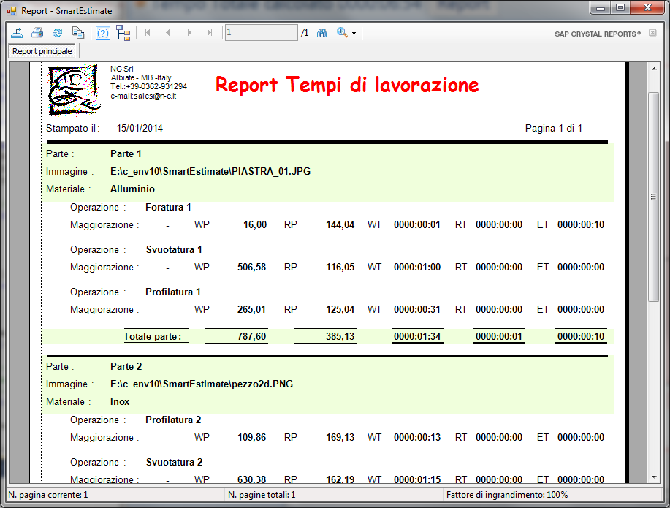Click the Parte 1 heading
The width and height of the screenshot is (670, 508).
(x=126, y=154)
